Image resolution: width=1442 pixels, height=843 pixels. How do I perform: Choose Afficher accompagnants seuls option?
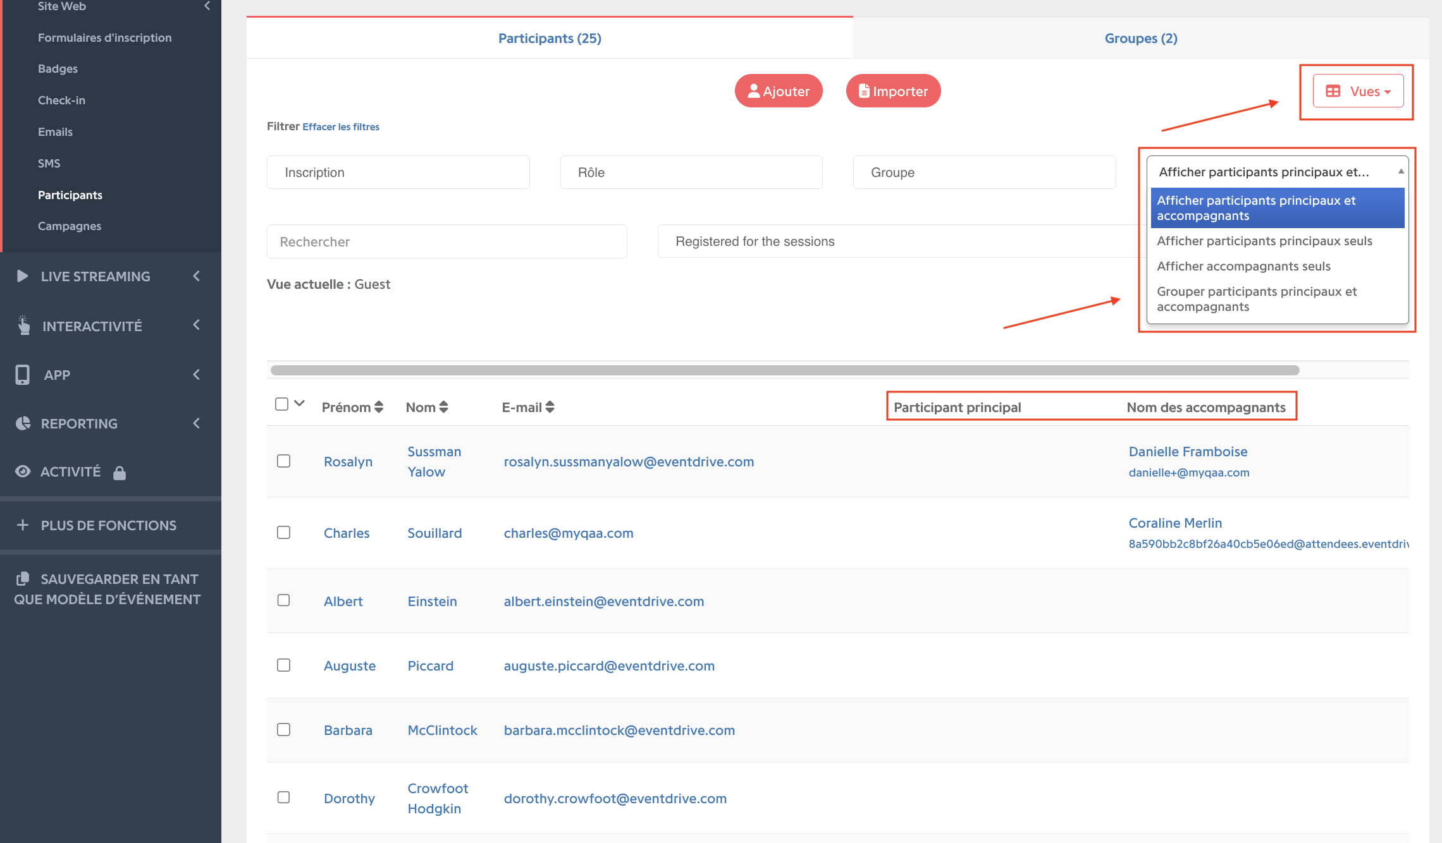[x=1277, y=266]
